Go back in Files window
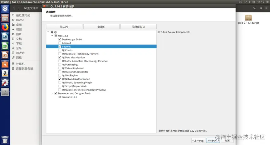This screenshot has width=270, height=145. pyautogui.click(x=14, y=8)
